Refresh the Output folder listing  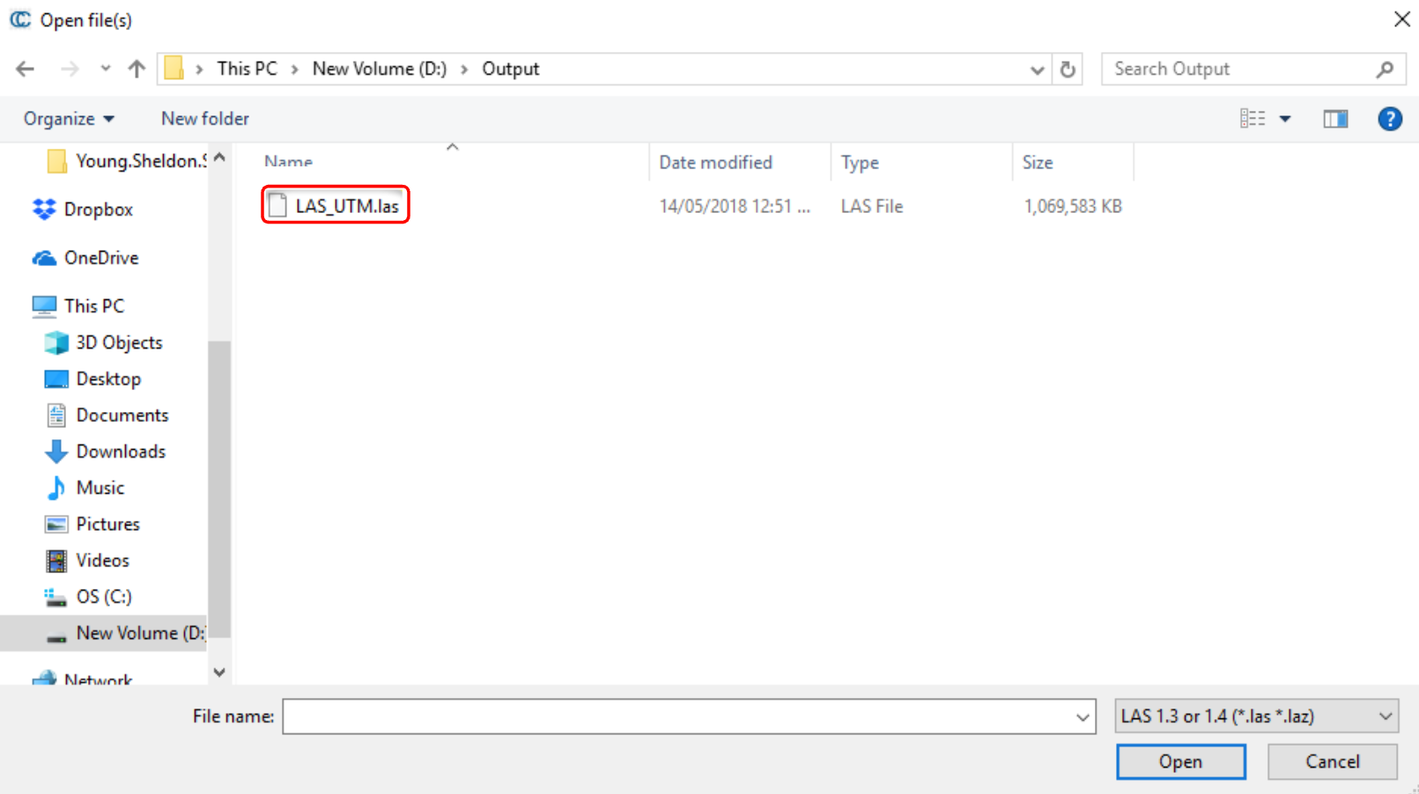[x=1068, y=69]
